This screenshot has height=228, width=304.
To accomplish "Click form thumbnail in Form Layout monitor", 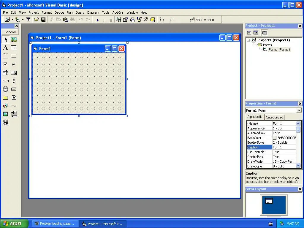I will pyautogui.click(x=269, y=201).
